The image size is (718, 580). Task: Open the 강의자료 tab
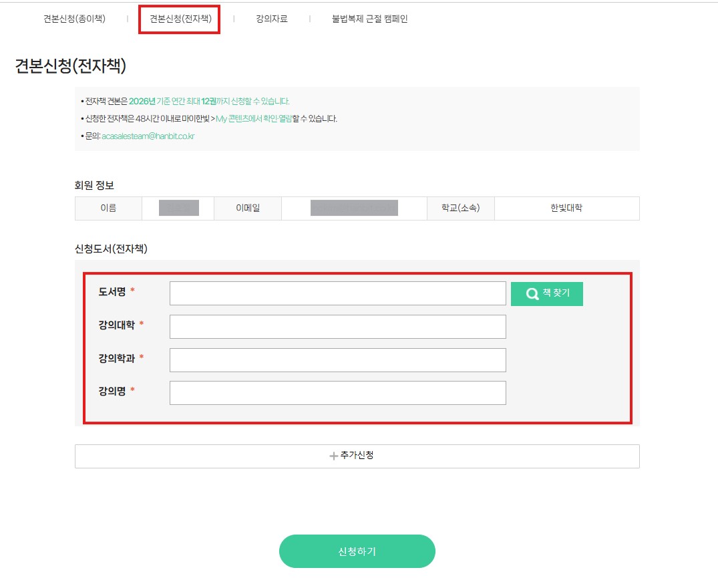point(270,19)
